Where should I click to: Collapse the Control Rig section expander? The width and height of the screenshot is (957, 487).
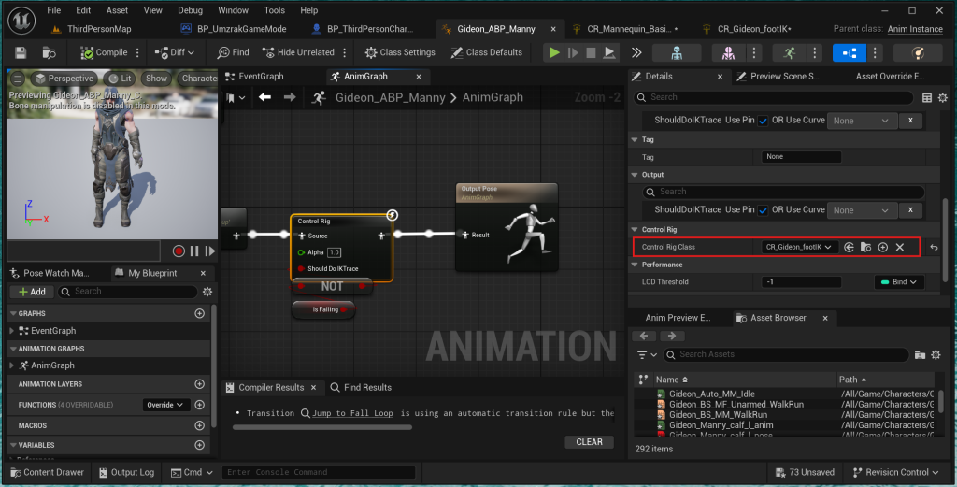635,229
